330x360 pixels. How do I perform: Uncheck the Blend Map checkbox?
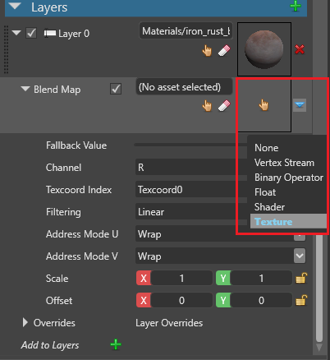(x=116, y=89)
